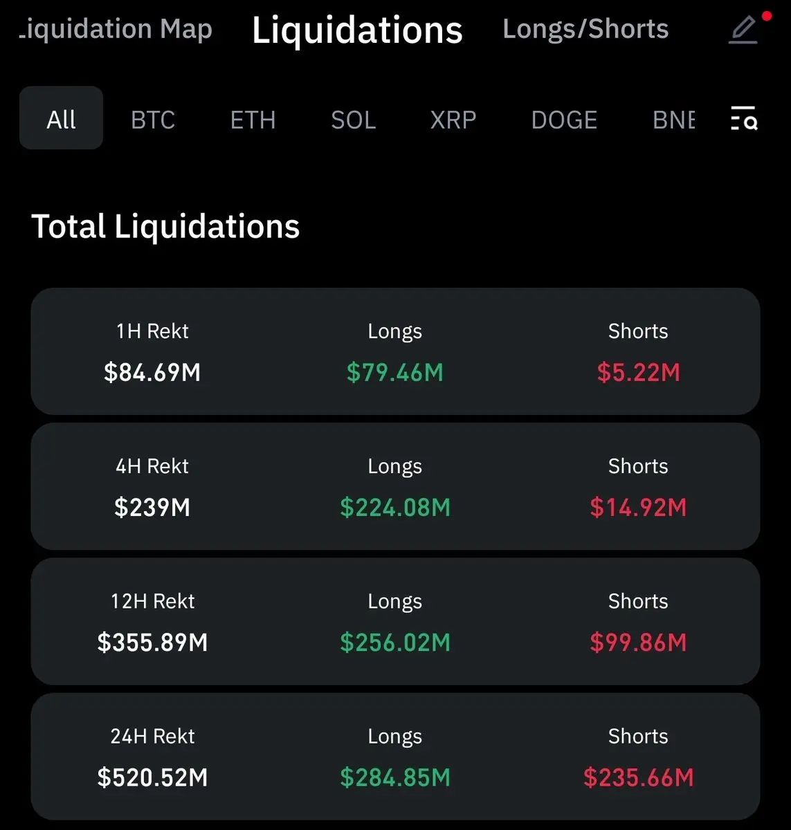Select the Liquidations tab heading

pyautogui.click(x=357, y=30)
